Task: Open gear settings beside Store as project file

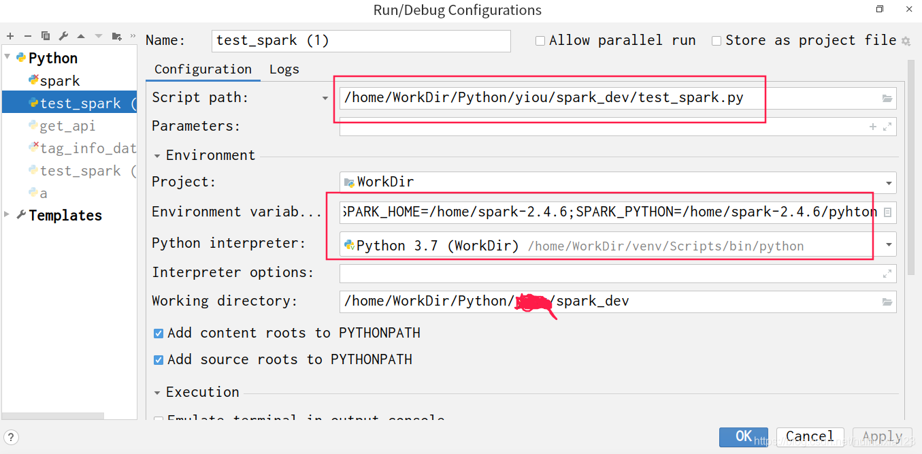Action: 906,42
